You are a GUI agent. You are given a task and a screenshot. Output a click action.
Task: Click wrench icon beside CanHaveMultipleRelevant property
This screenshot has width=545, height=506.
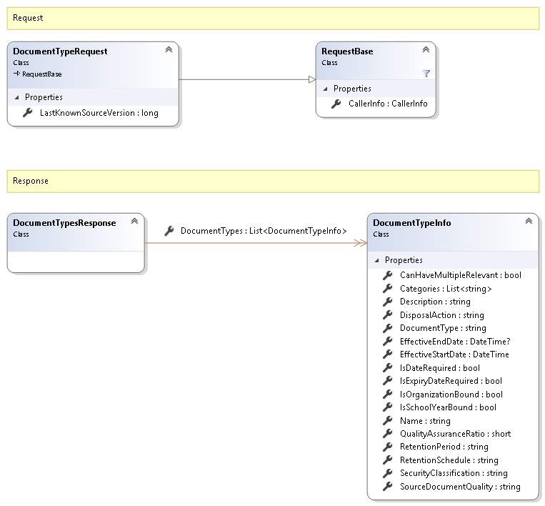(x=388, y=275)
